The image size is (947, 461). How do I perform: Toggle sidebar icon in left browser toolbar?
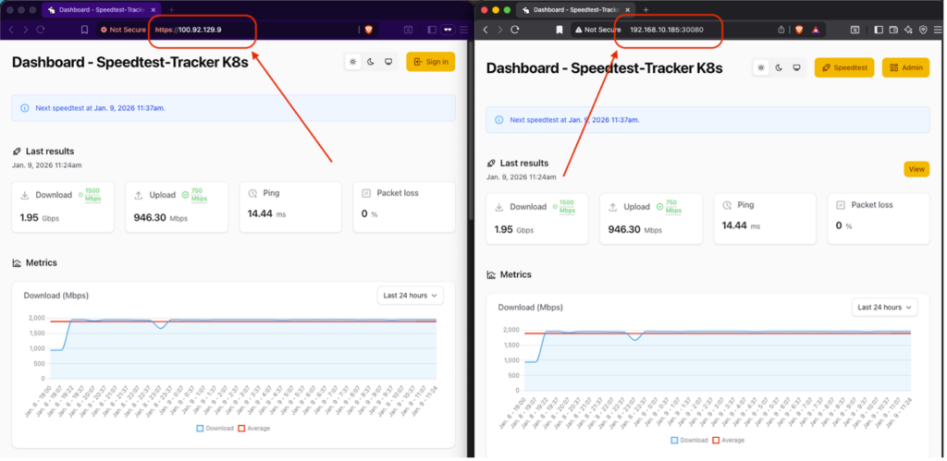click(x=430, y=30)
